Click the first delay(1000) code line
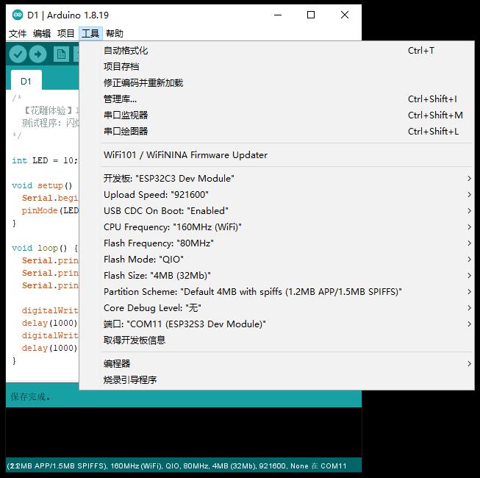Viewport: 480px width, 478px height. (49, 323)
